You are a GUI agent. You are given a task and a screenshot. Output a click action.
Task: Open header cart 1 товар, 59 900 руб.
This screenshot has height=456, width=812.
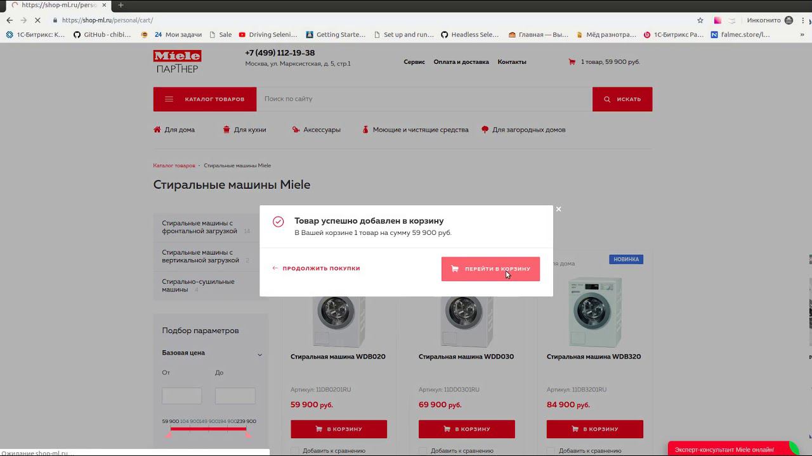pos(605,62)
